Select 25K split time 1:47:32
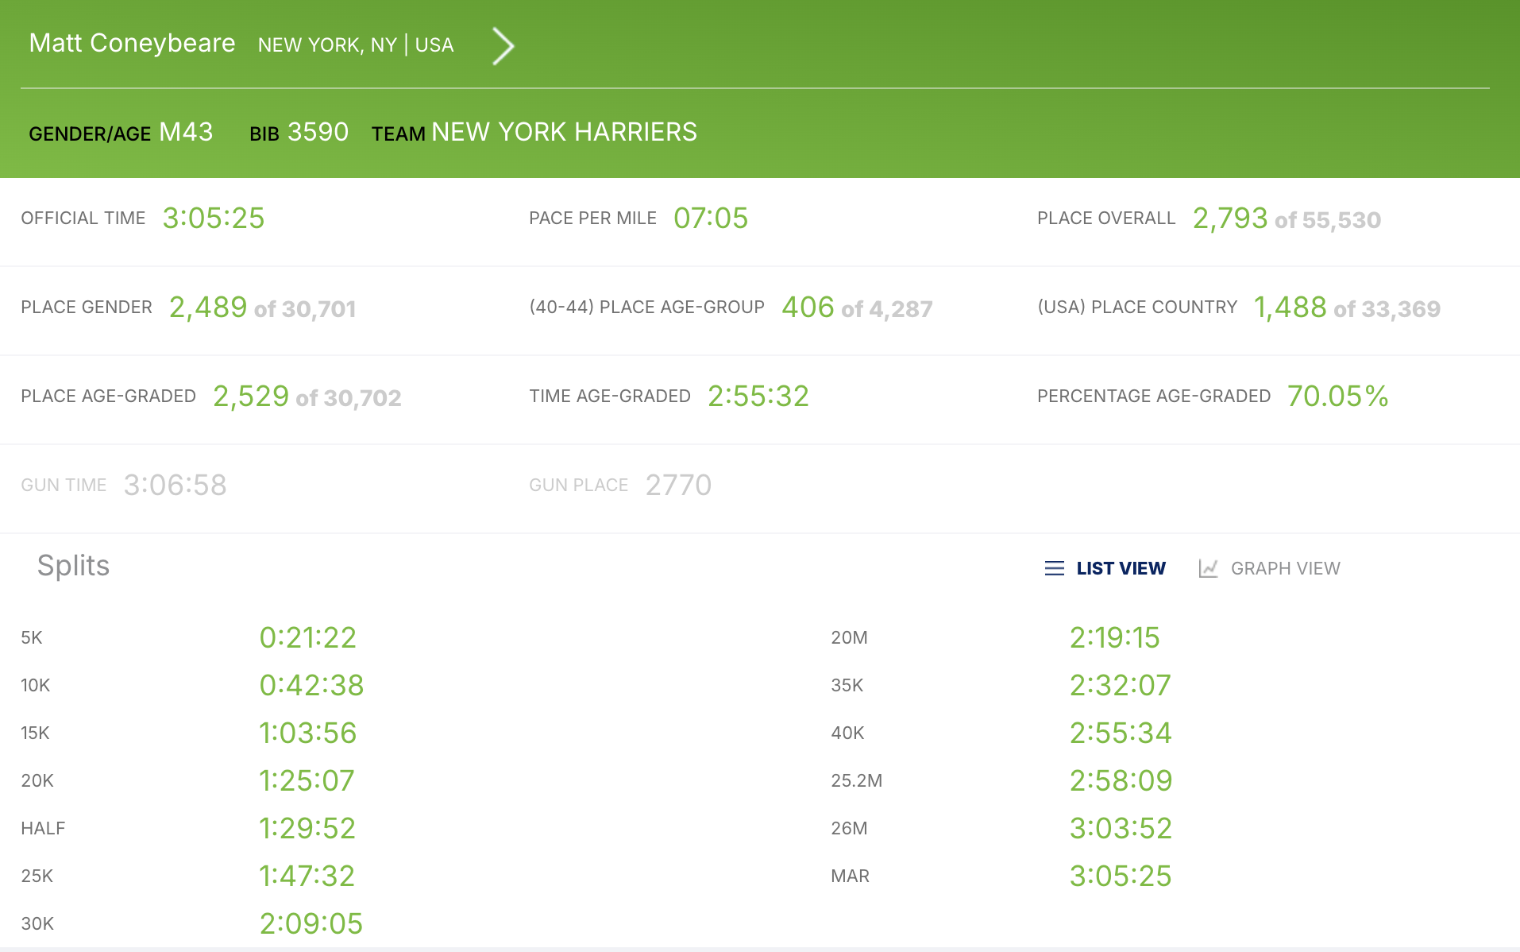 coord(307,876)
